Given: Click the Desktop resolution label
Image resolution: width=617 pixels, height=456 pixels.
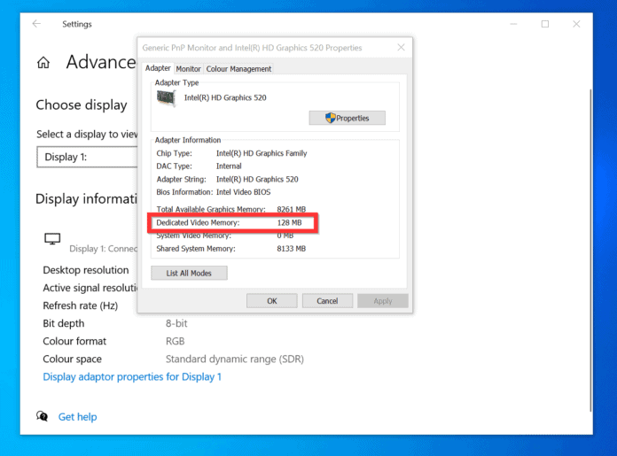Looking at the screenshot, I should click(86, 270).
